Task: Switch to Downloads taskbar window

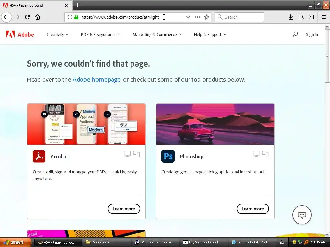Action: pos(107,242)
